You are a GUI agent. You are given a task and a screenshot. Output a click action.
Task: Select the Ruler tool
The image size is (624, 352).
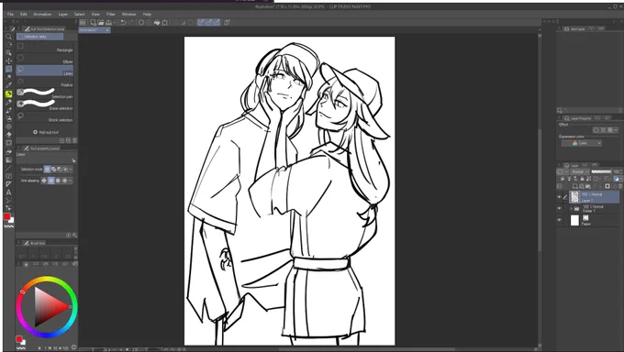click(x=9, y=184)
